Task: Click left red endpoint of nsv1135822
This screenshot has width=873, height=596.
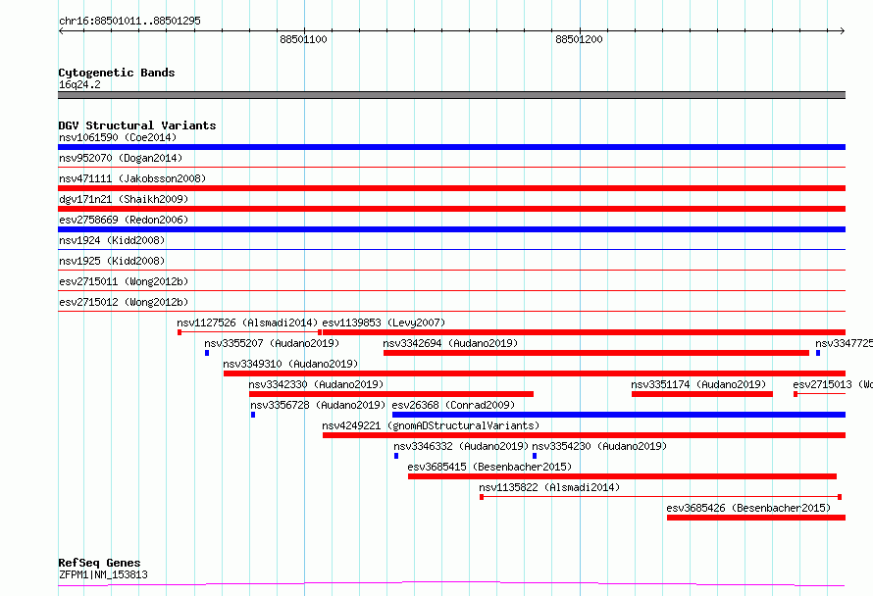Action: [482, 498]
